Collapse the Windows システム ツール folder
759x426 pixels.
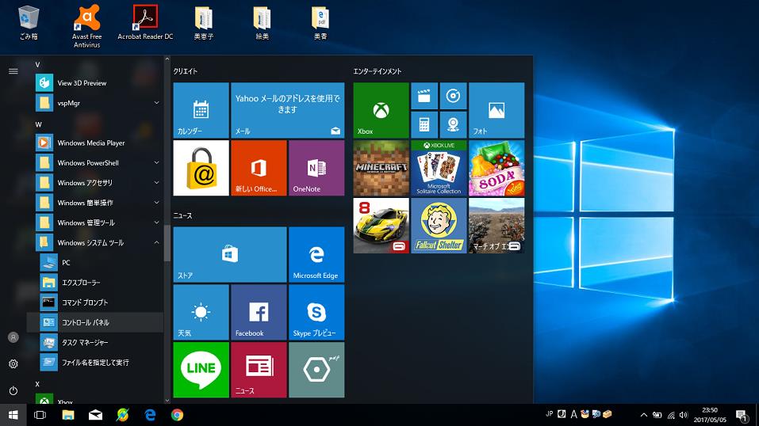[x=156, y=242]
